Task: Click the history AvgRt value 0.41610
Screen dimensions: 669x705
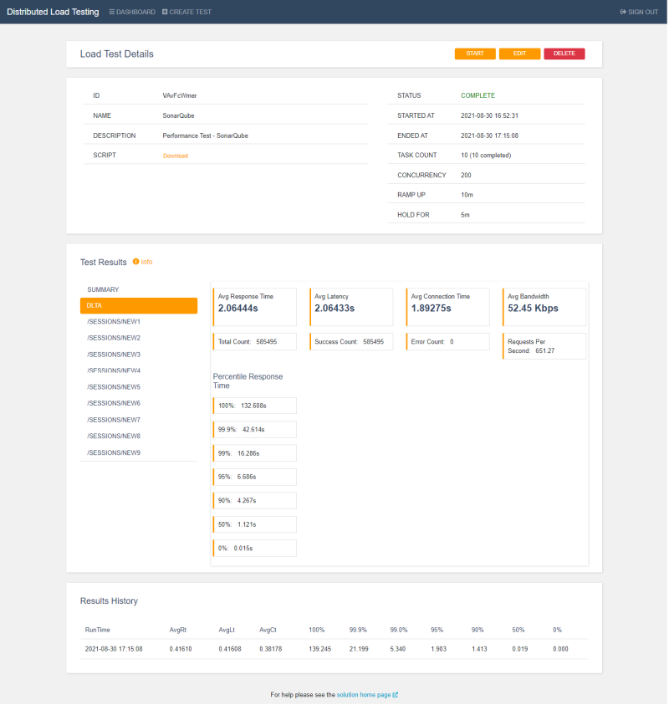Action: click(x=181, y=649)
